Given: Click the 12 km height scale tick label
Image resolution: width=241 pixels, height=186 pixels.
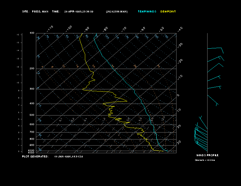Looking at the screenshot, I should (x=18, y=67).
